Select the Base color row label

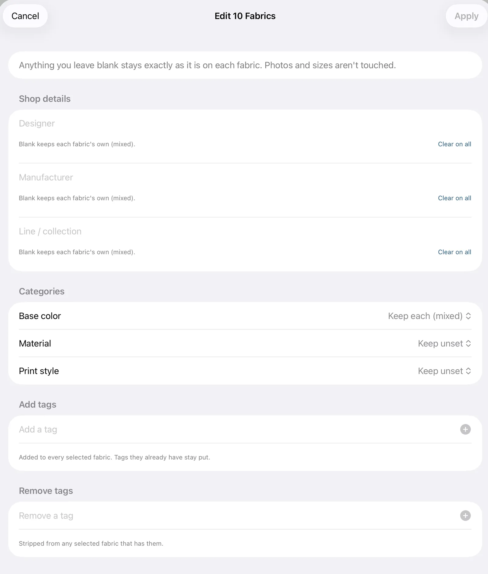pyautogui.click(x=40, y=316)
